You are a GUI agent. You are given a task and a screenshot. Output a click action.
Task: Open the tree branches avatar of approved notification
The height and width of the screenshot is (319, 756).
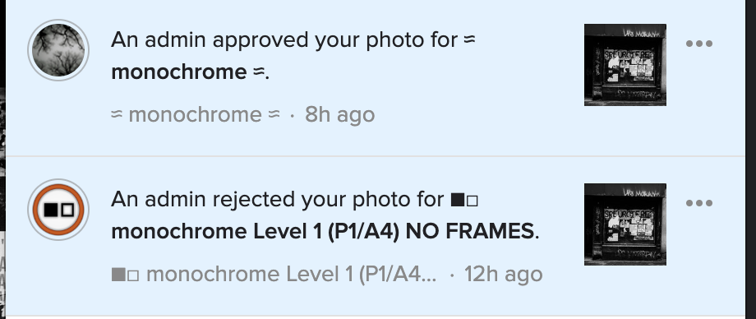(x=58, y=50)
